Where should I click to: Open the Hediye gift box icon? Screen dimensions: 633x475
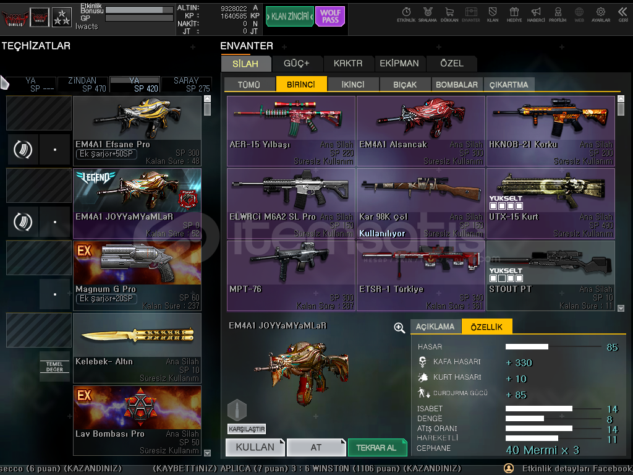point(514,12)
